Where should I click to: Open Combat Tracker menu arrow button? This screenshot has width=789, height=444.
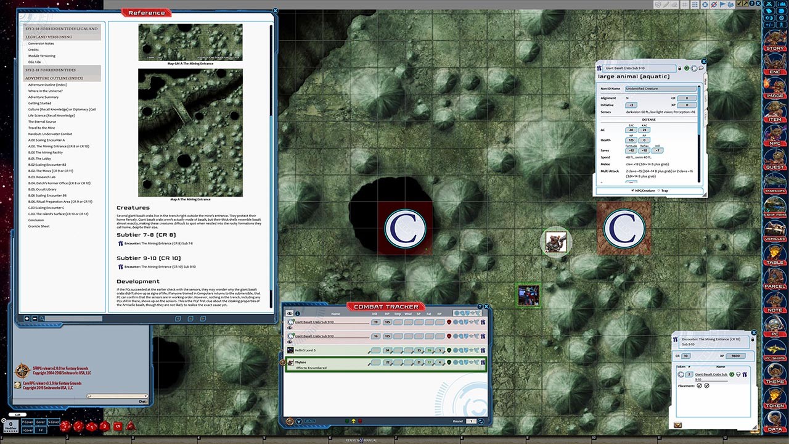(x=299, y=421)
